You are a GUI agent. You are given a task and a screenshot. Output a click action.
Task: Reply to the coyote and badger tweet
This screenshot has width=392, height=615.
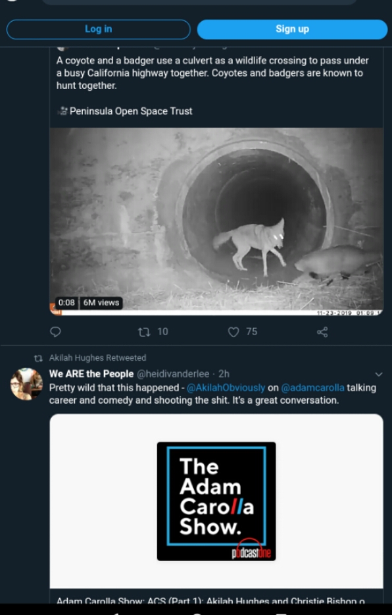(x=56, y=332)
